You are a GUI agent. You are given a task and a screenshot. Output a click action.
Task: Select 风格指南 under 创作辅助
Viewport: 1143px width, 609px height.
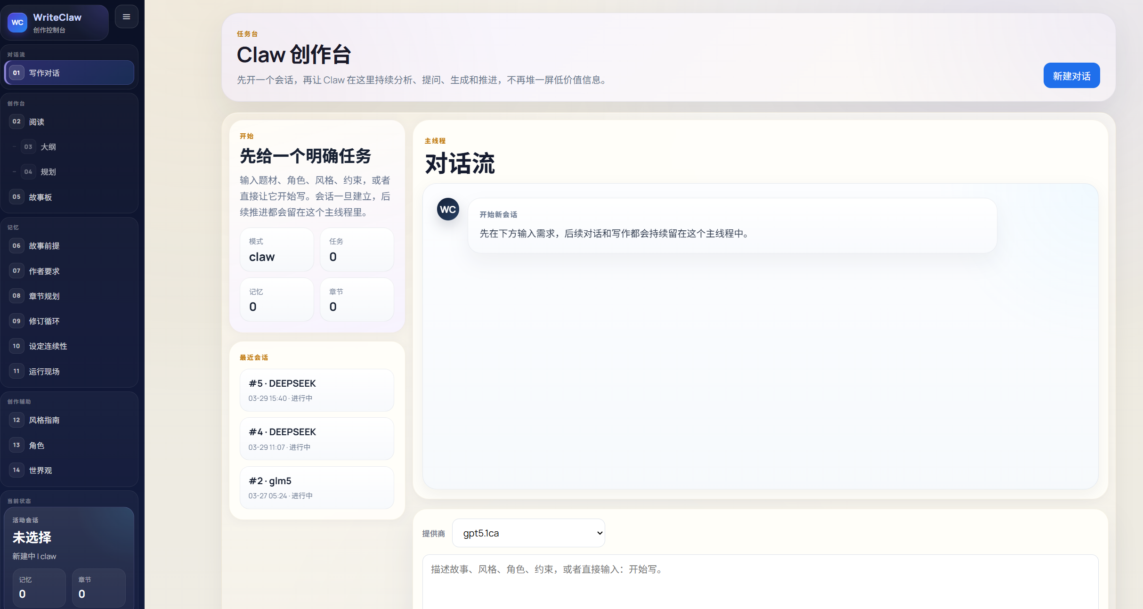click(x=69, y=420)
